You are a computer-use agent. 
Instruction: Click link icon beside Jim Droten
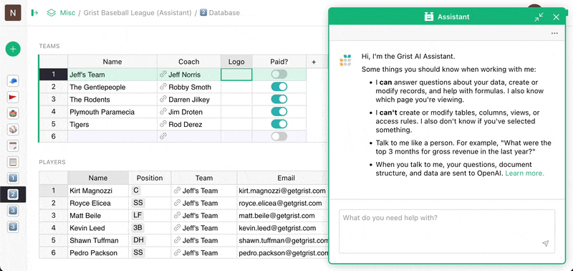tap(163, 112)
